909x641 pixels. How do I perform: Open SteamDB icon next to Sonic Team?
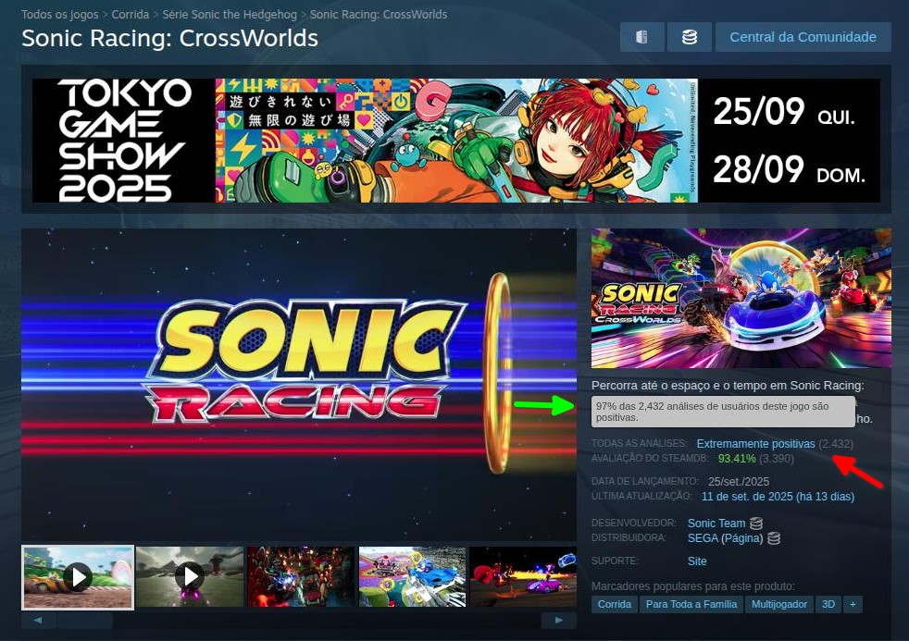pyautogui.click(x=756, y=524)
